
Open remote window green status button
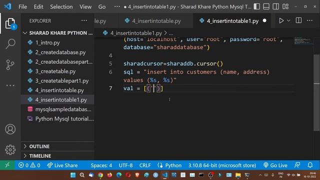[7, 165]
